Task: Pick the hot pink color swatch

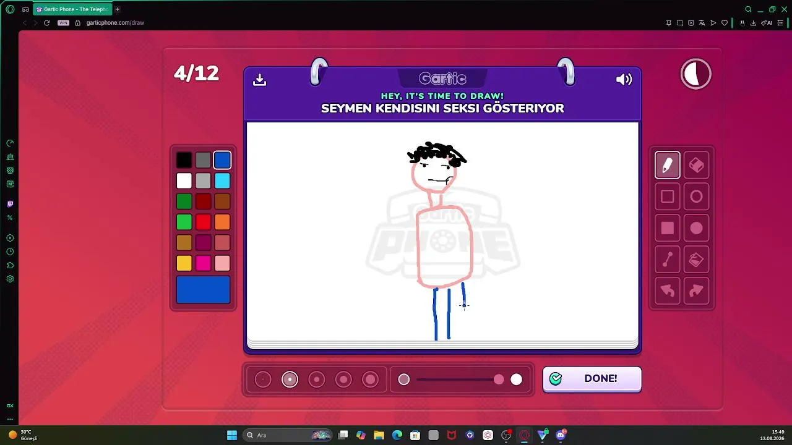Action: 203,263
